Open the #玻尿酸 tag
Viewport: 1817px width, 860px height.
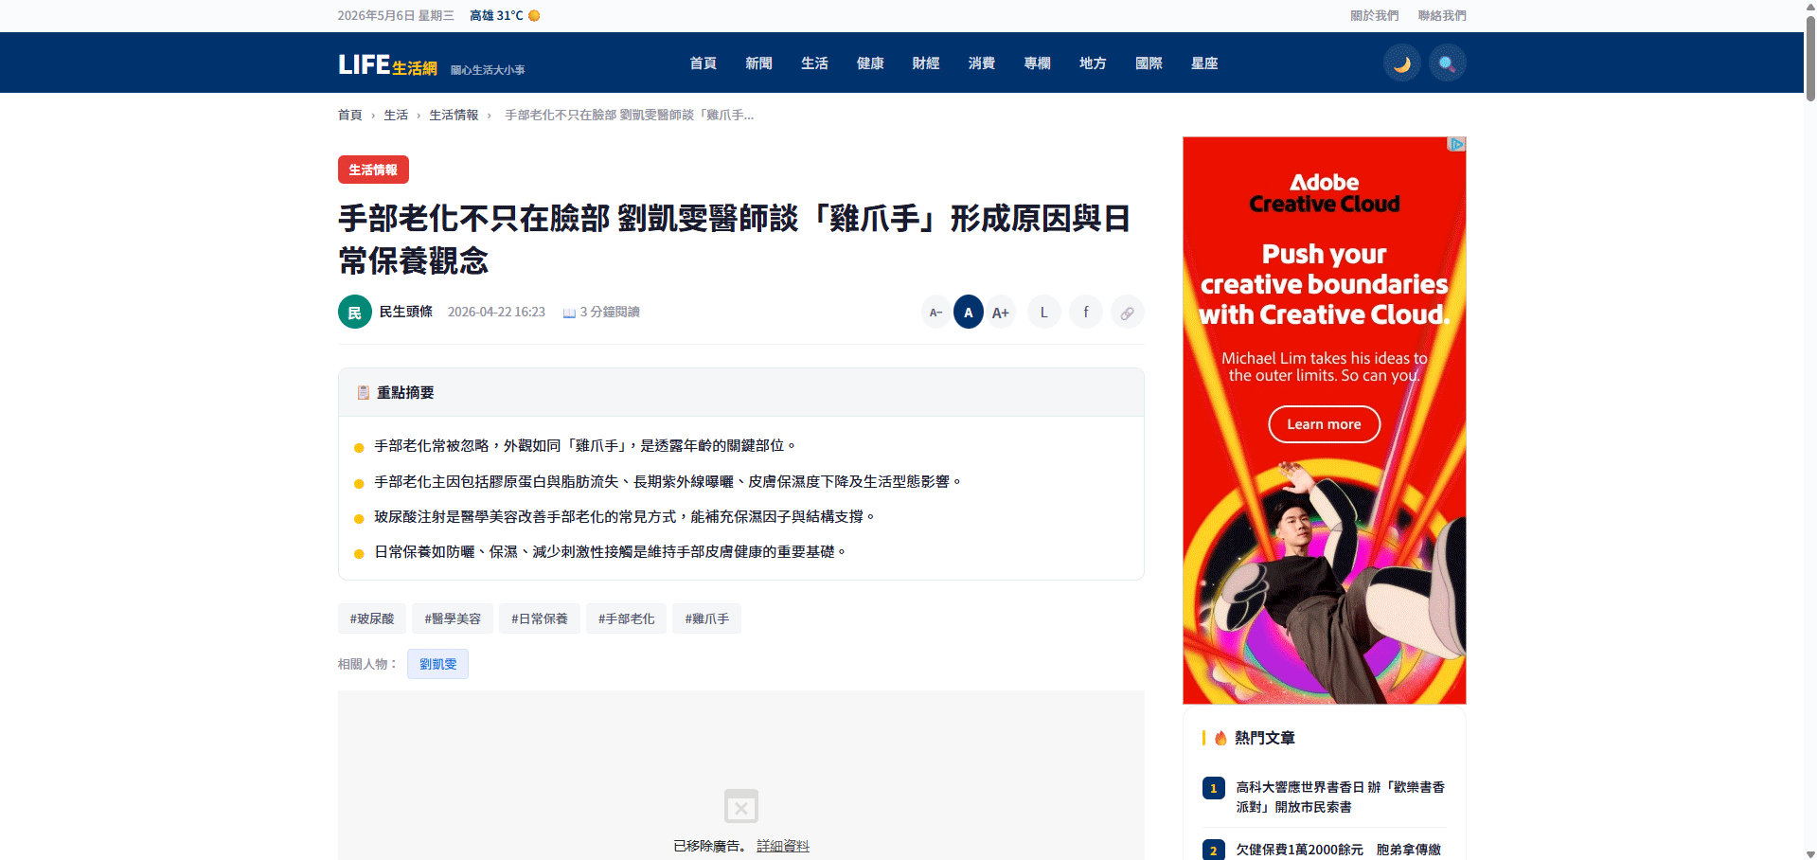tap(372, 618)
